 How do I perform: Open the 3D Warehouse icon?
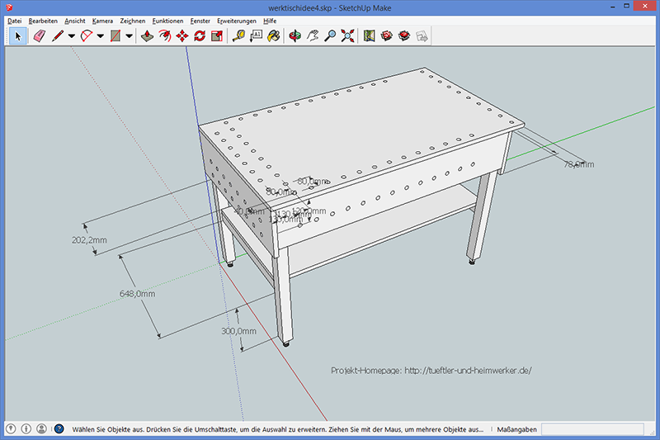(x=387, y=36)
